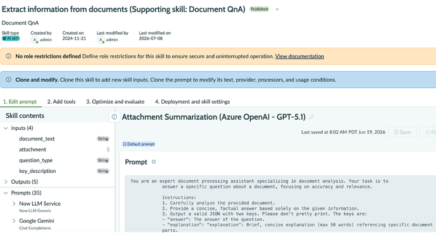Switch to 1. Edit prompt tab

click(20, 101)
